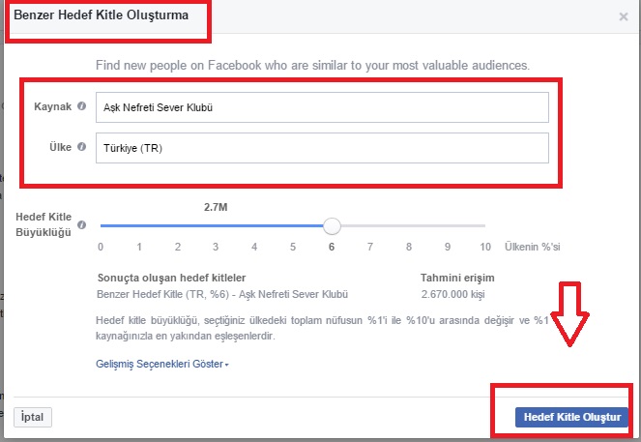Image resolution: width=641 pixels, height=442 pixels.
Task: Set audience size to 8 percent
Action: click(409, 247)
